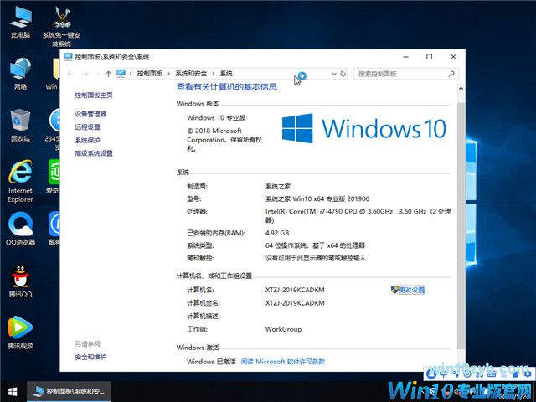Click the 更改设置 link
This screenshot has width=536, height=402.
[411, 290]
